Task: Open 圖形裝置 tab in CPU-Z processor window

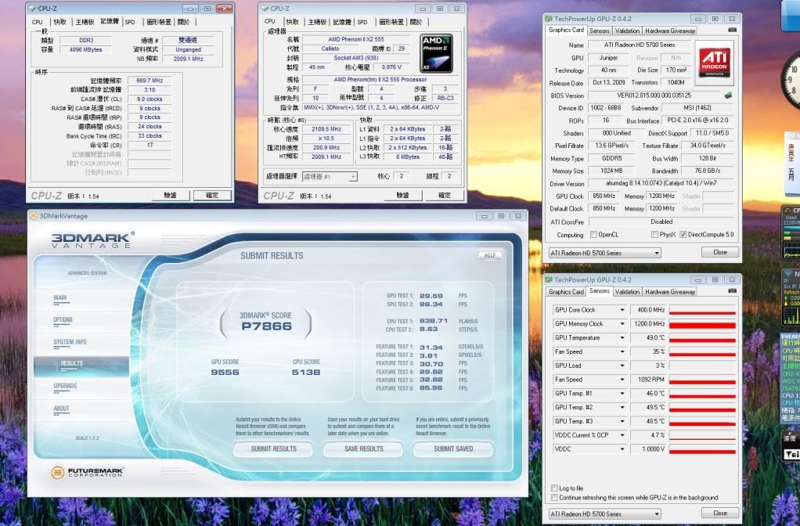Action: pyautogui.click(x=391, y=22)
